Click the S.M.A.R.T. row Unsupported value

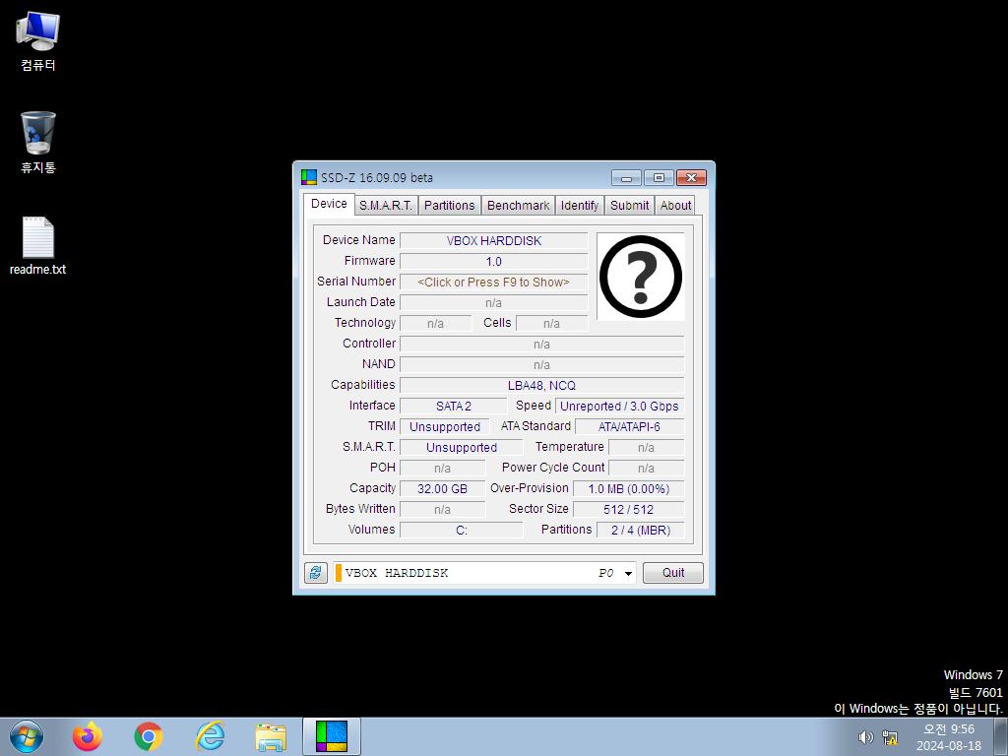tap(462, 448)
